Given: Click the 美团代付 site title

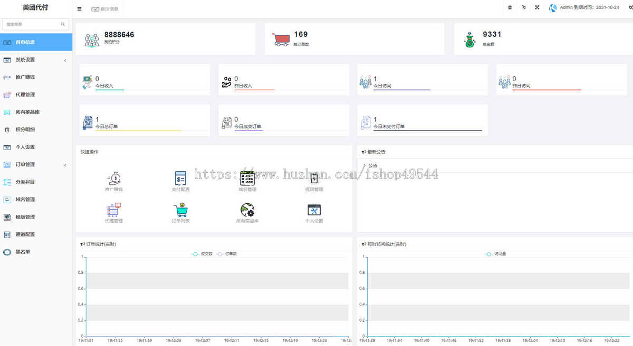Looking at the screenshot, I should tap(36, 8).
